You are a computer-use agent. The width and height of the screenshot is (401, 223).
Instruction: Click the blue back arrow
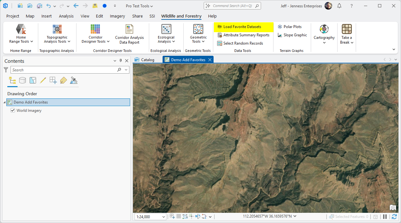click(76, 6)
